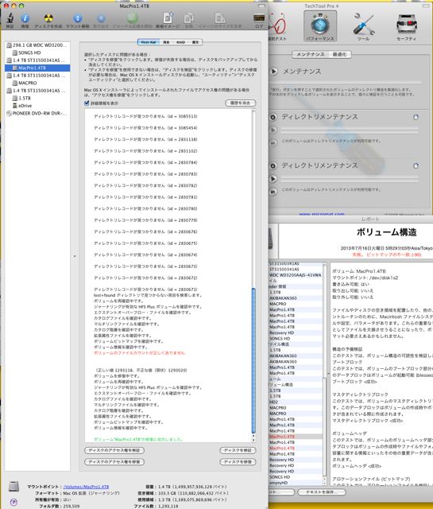Click the 履歴を消去 button
The width and height of the screenshot is (433, 509).
tap(241, 103)
